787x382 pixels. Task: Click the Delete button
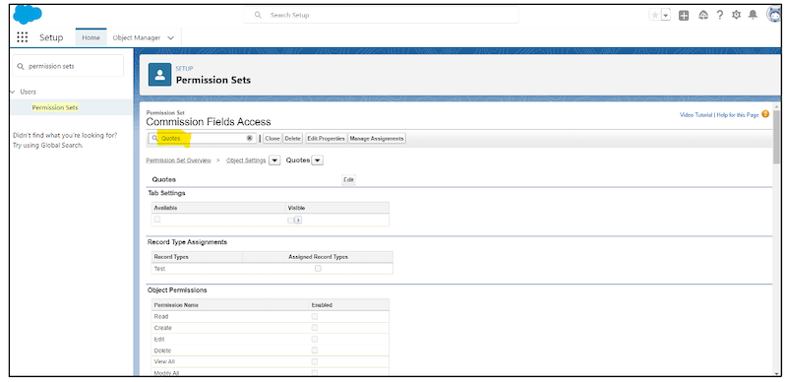[x=292, y=138]
